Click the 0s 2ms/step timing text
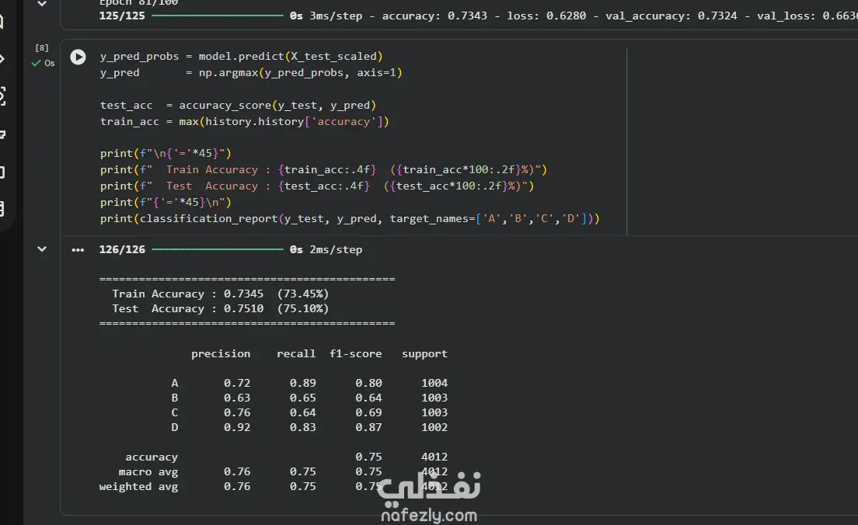The image size is (858, 525). coord(326,249)
